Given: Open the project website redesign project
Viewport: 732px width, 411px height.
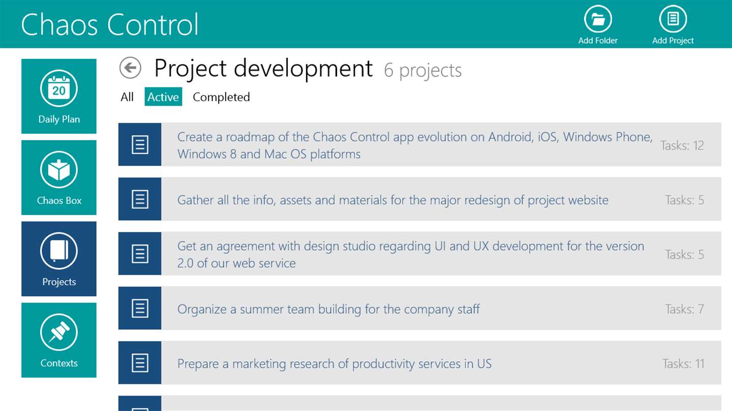Looking at the screenshot, I should coord(392,200).
